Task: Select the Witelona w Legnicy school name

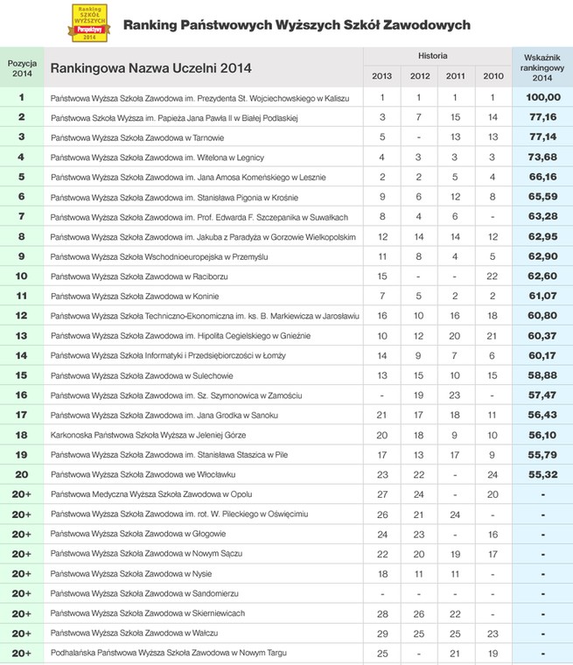Action: click(x=157, y=157)
